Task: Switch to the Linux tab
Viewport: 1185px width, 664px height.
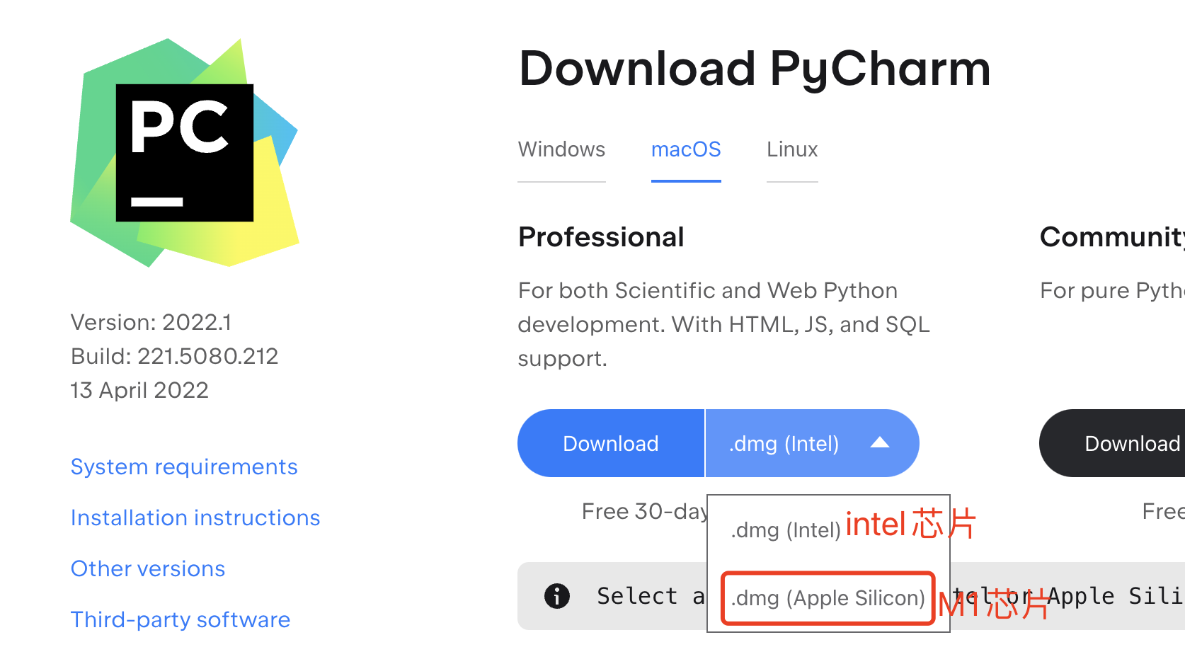Action: 791,149
